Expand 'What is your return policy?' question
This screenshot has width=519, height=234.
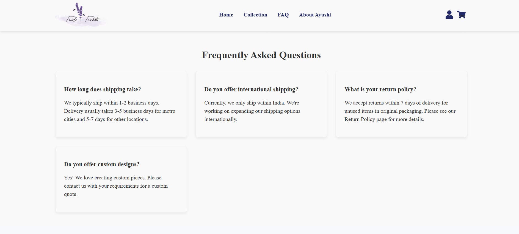tap(380, 89)
